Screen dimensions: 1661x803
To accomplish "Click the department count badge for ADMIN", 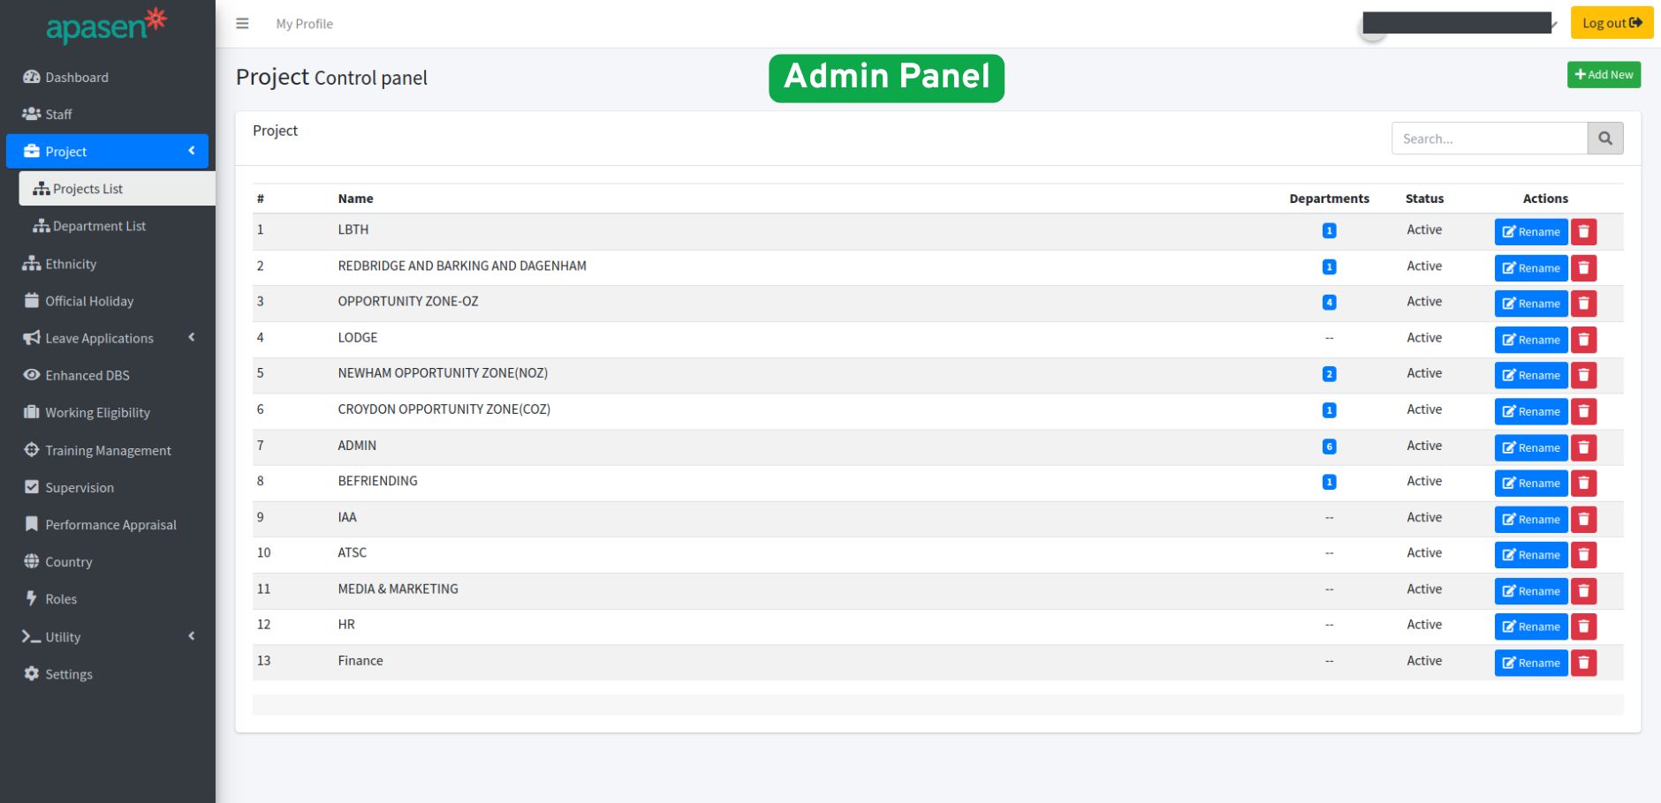I will coord(1329,447).
